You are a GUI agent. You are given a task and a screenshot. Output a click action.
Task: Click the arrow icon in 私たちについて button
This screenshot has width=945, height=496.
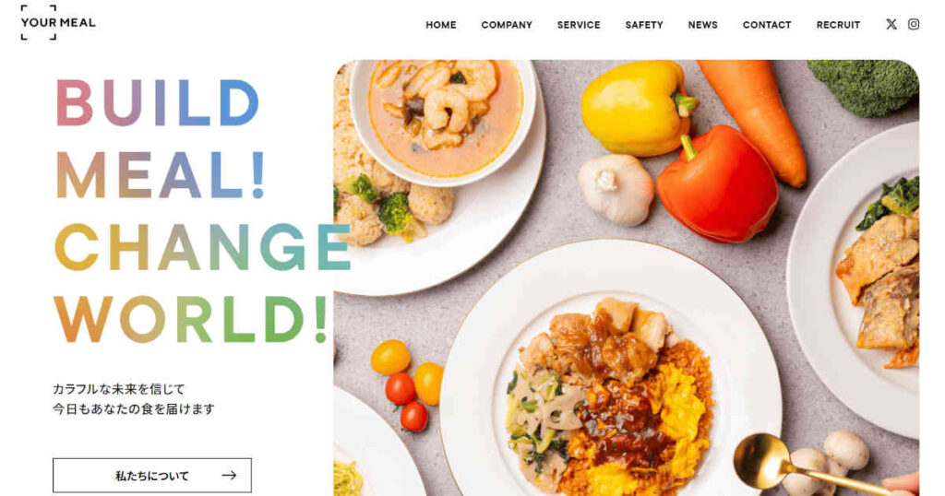[229, 476]
